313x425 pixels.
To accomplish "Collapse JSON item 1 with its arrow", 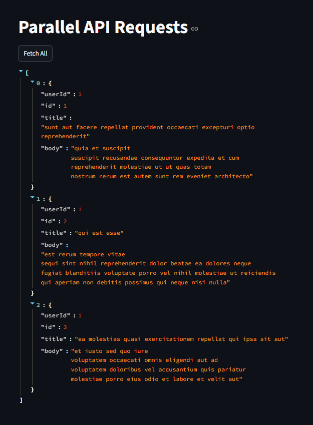I will tap(32, 197).
